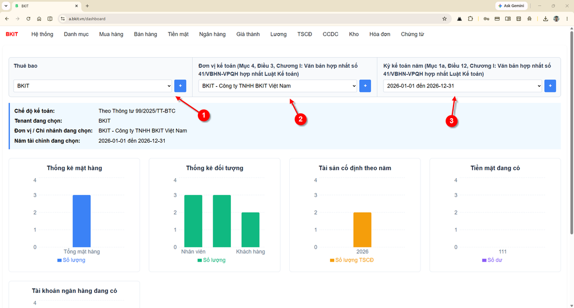Expand the Thuê bao dropdown showing BKIT
Viewport: 574px width, 308px height.
(x=92, y=86)
